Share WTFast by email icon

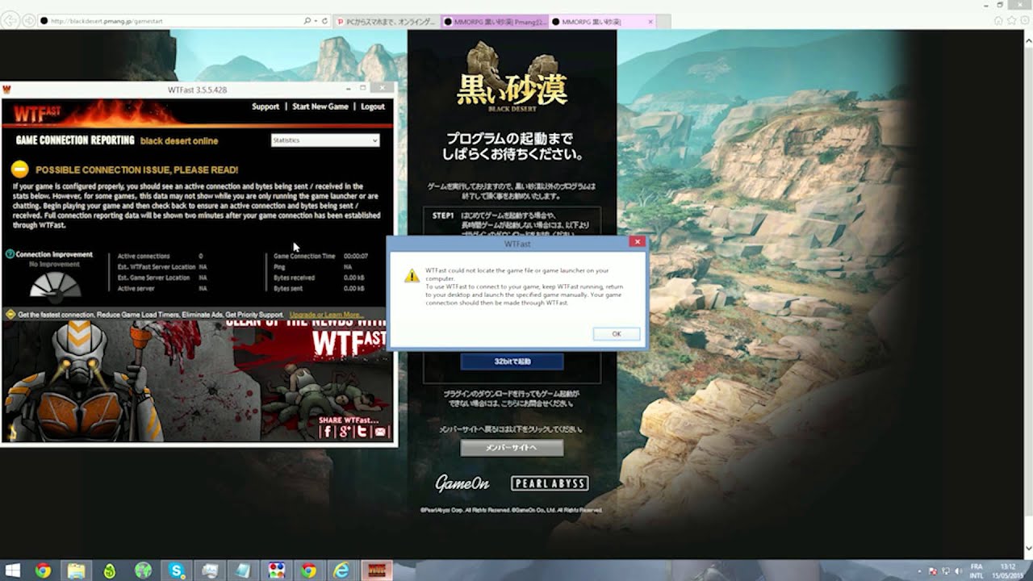click(x=381, y=432)
